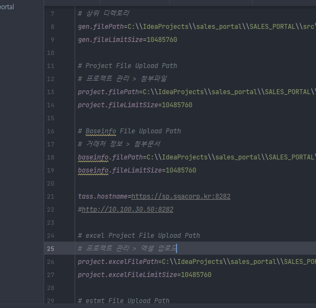Click line number 10 in the gutter
The width and height of the screenshot is (316, 308).
pyautogui.click(x=51, y=53)
